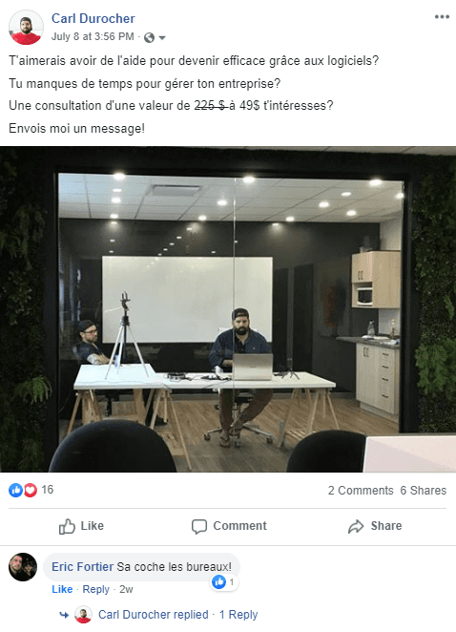Viewport: 456px width, 632px height.
Task: Click the Share arrow button
Action: (375, 526)
